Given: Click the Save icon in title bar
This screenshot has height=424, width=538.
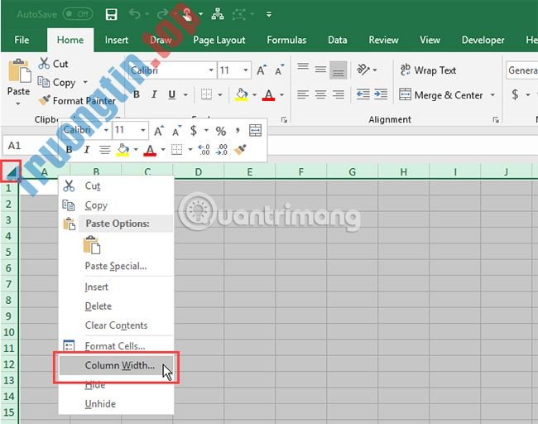Looking at the screenshot, I should [112, 14].
